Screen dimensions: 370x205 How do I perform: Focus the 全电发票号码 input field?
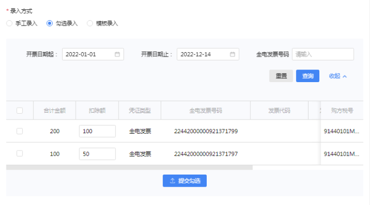[323, 54]
